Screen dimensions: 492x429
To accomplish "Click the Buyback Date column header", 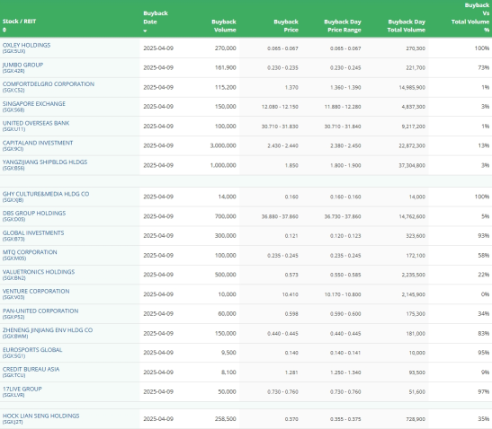I will point(156,18).
